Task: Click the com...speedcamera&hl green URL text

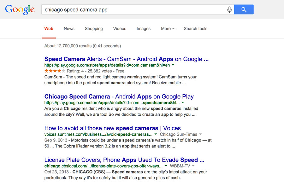Action: coord(112,102)
